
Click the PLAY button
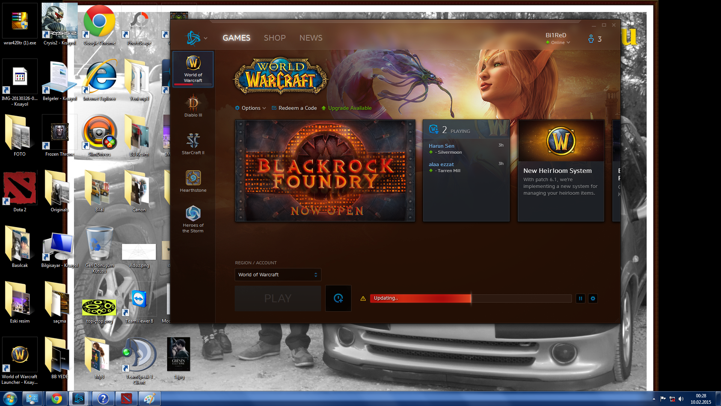[278, 298]
